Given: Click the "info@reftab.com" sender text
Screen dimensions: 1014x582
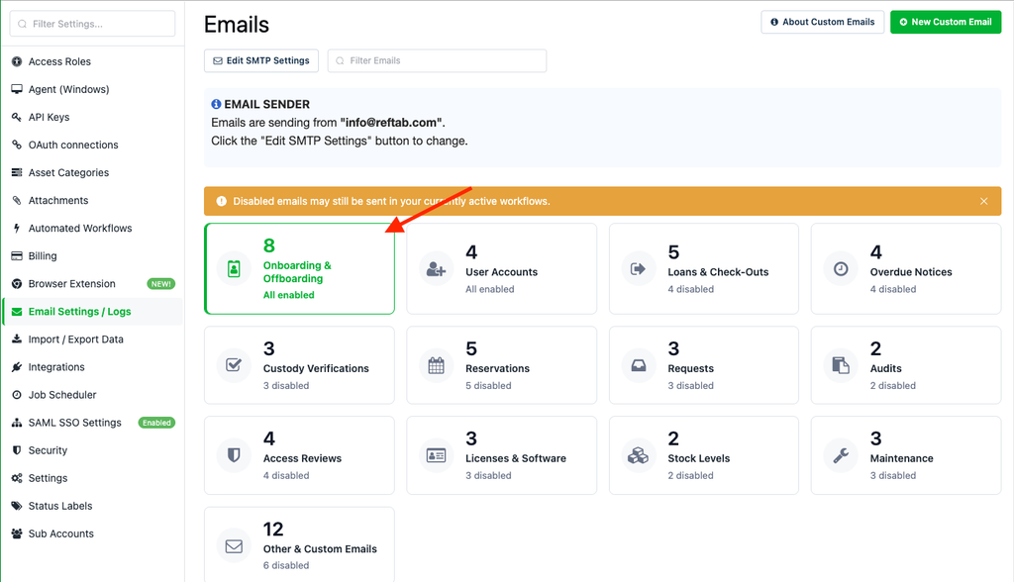Looking at the screenshot, I should [391, 123].
